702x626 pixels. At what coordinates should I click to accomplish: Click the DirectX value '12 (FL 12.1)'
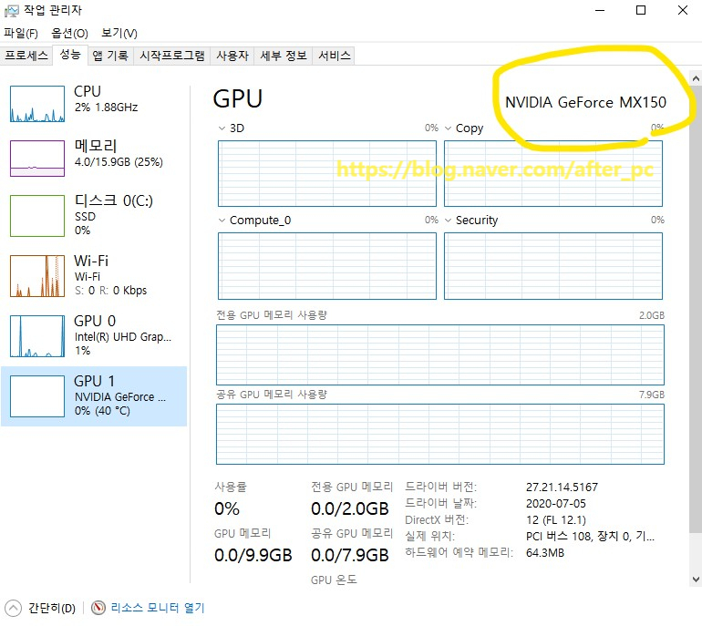tap(555, 520)
